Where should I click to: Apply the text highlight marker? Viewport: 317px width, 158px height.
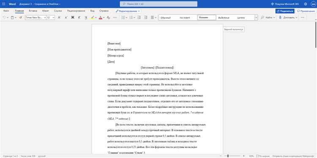point(93,18)
